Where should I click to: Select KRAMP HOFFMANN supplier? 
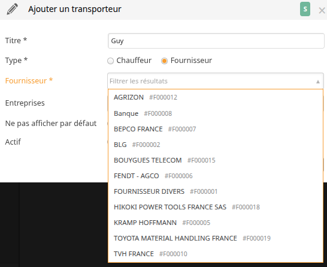[x=216, y=223]
